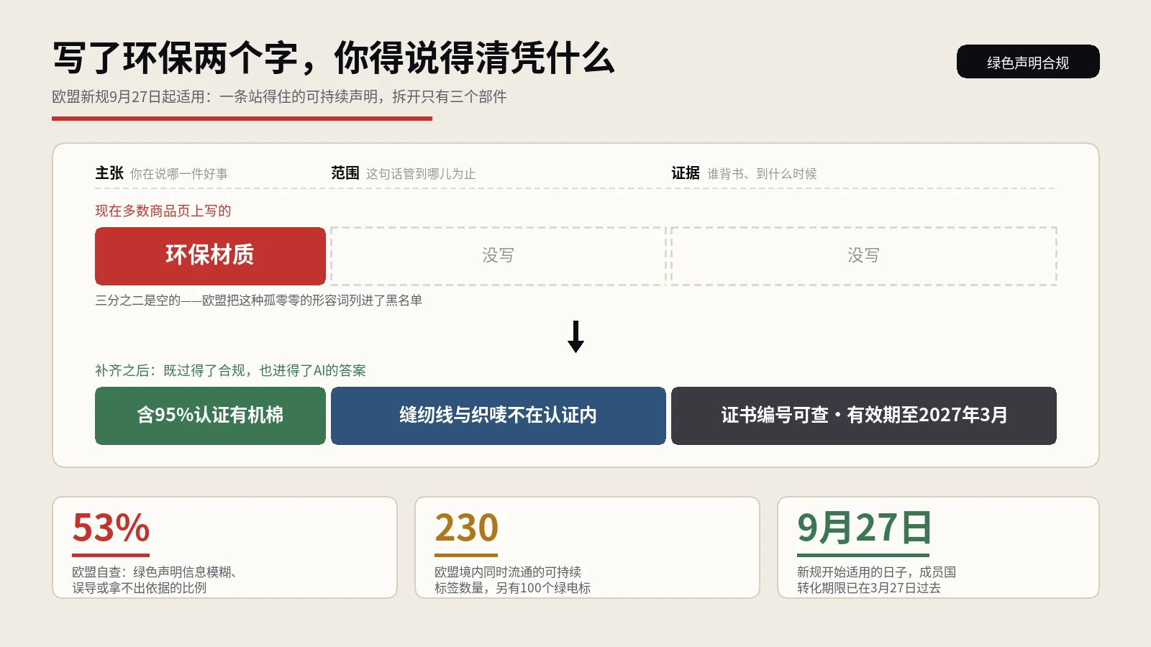
Task: Click the dark 证书编号可查·有效期至2027年3月 block
Action: (863, 416)
